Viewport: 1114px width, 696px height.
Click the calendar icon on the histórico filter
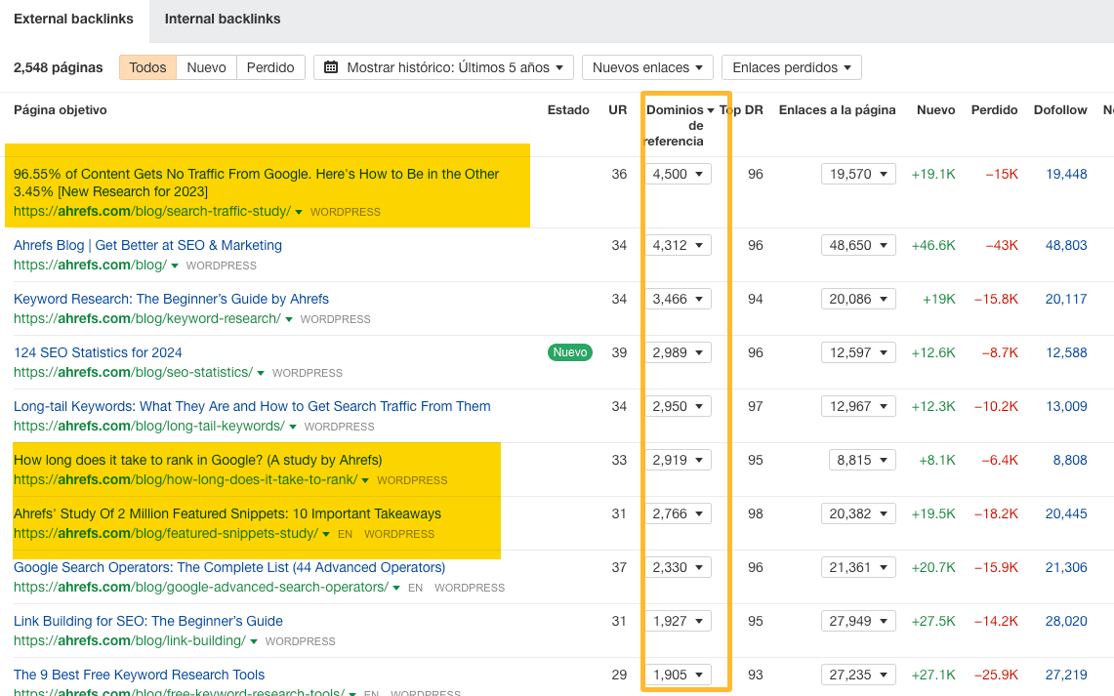332,67
